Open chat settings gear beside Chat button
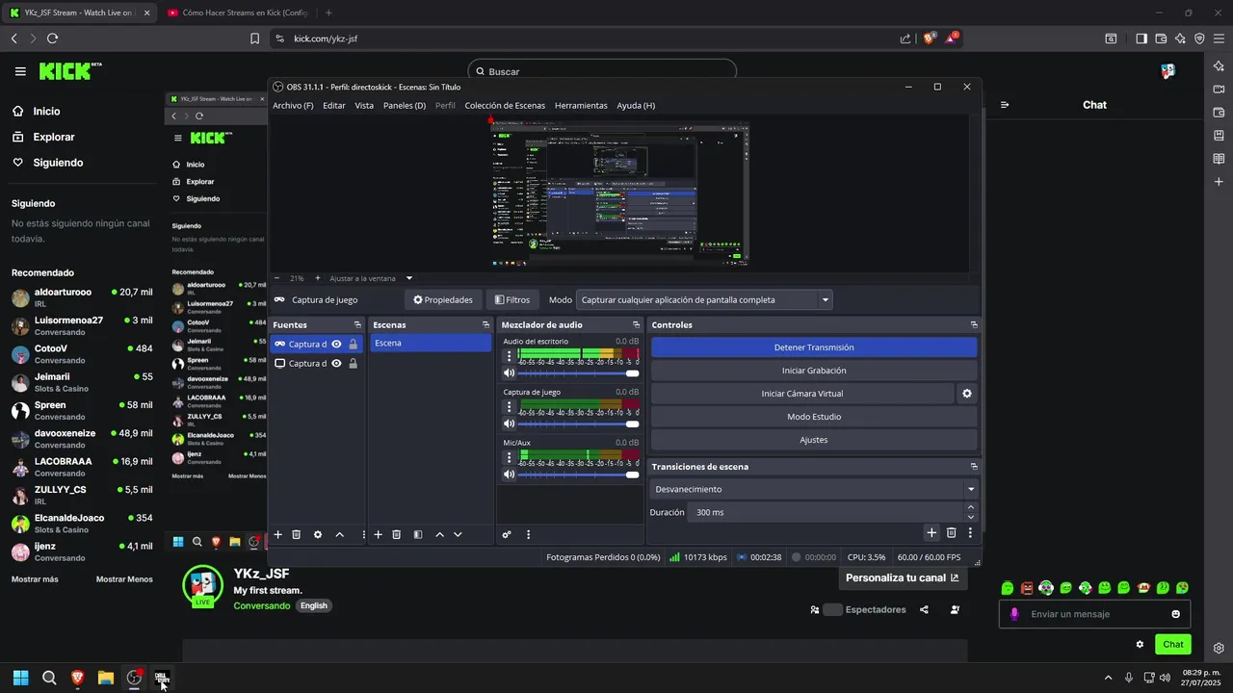The width and height of the screenshot is (1233, 693). pyautogui.click(x=1140, y=645)
